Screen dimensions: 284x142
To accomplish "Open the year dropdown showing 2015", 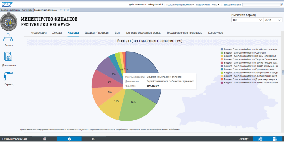I will 273,20.
